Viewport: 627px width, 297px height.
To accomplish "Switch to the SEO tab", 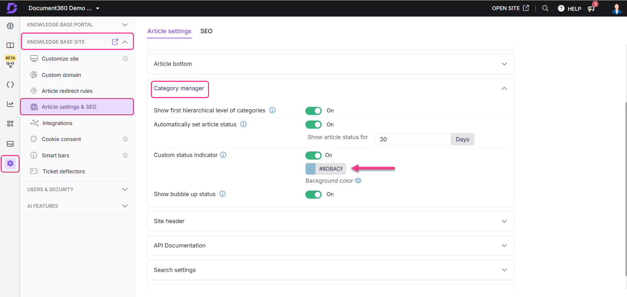I will pos(206,31).
